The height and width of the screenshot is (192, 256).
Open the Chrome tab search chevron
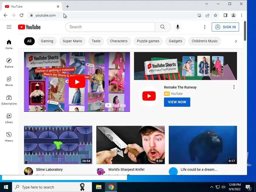[x=207, y=4]
